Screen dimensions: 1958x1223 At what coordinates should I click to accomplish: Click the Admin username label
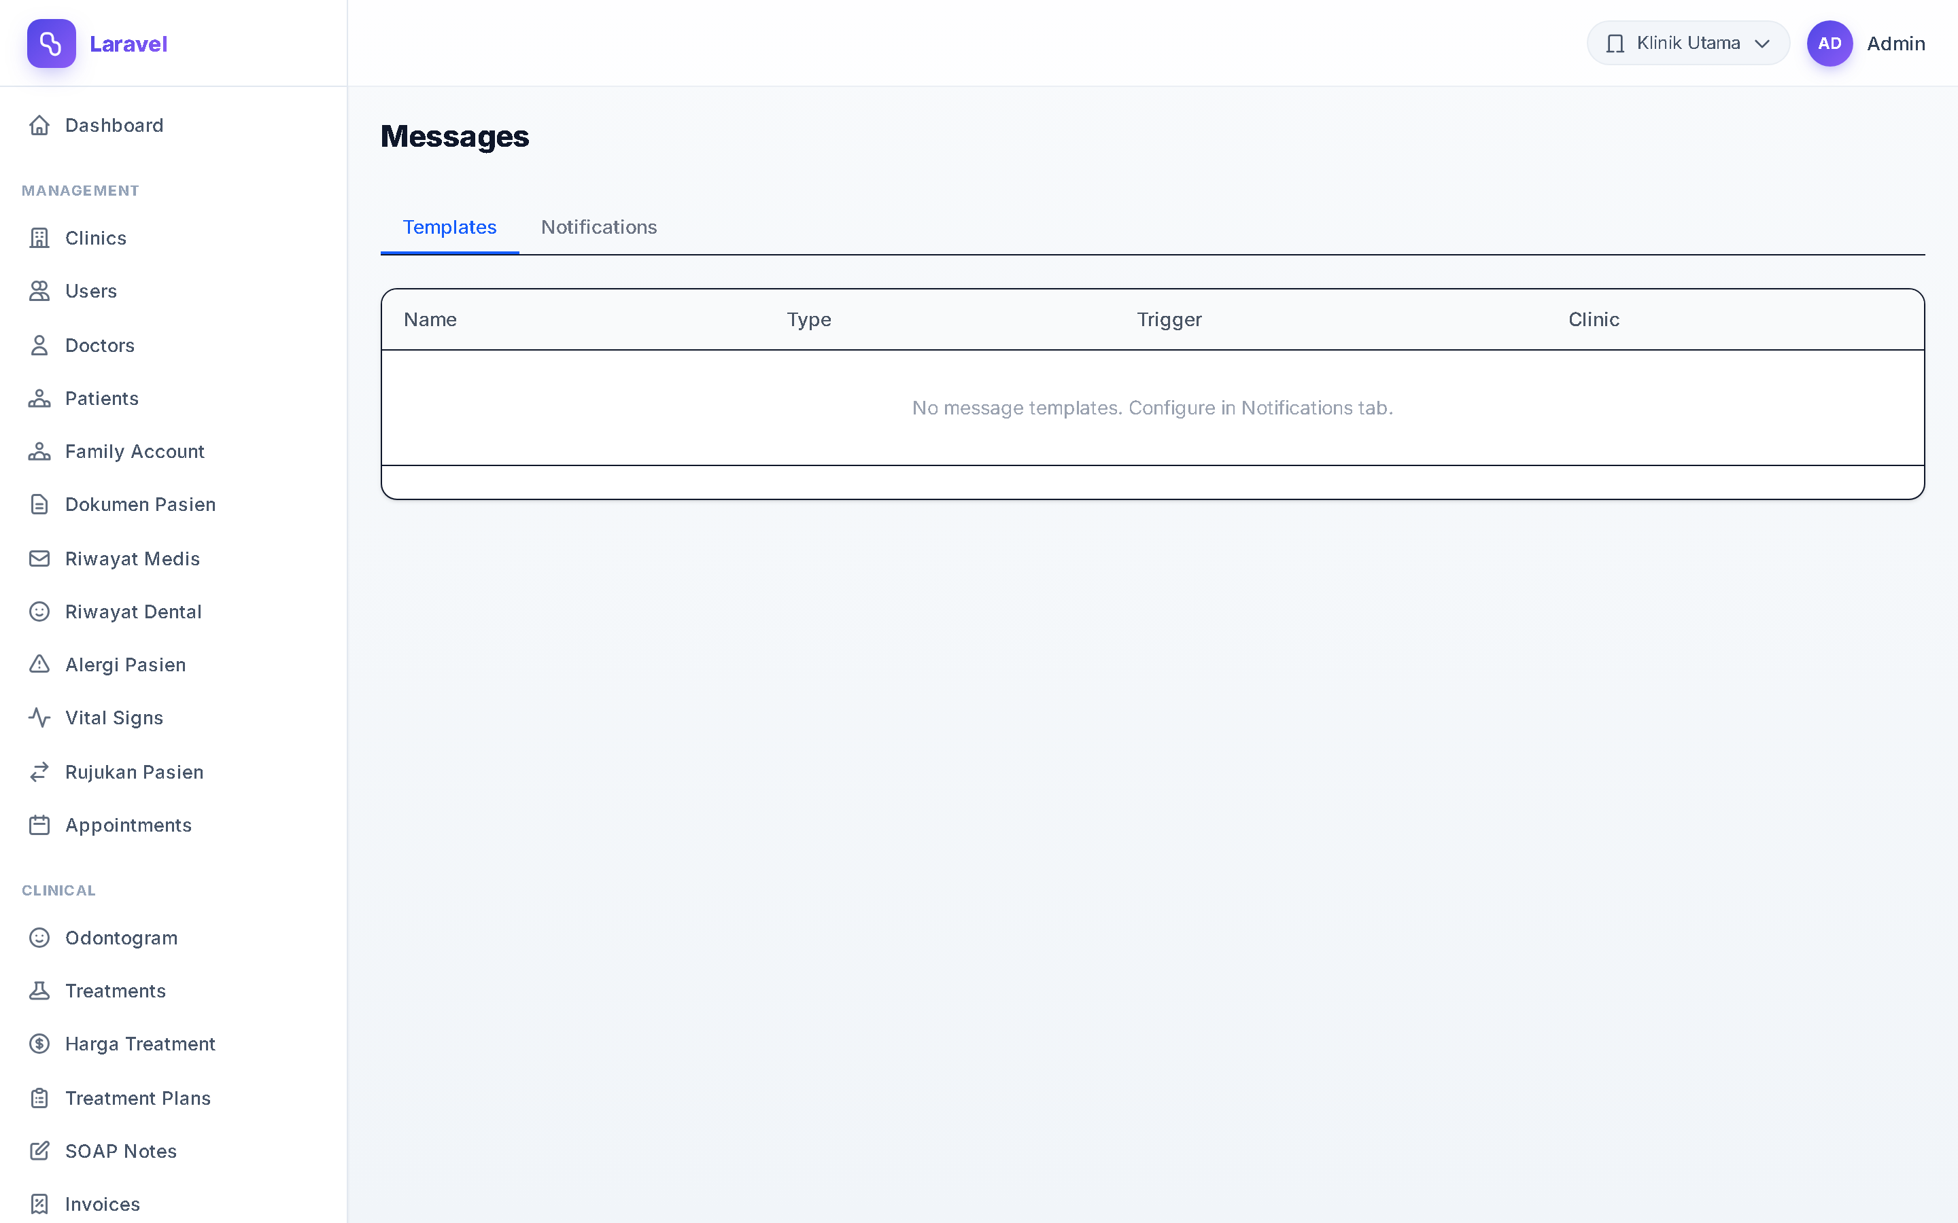coord(1895,43)
